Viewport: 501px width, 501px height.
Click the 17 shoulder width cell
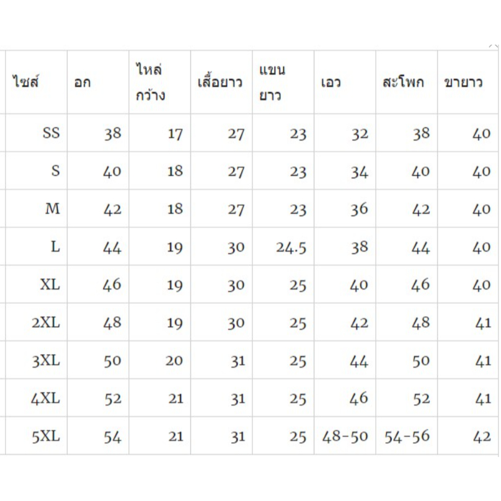pos(175,133)
